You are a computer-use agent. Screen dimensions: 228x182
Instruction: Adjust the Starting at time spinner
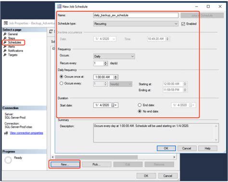coord(185,84)
